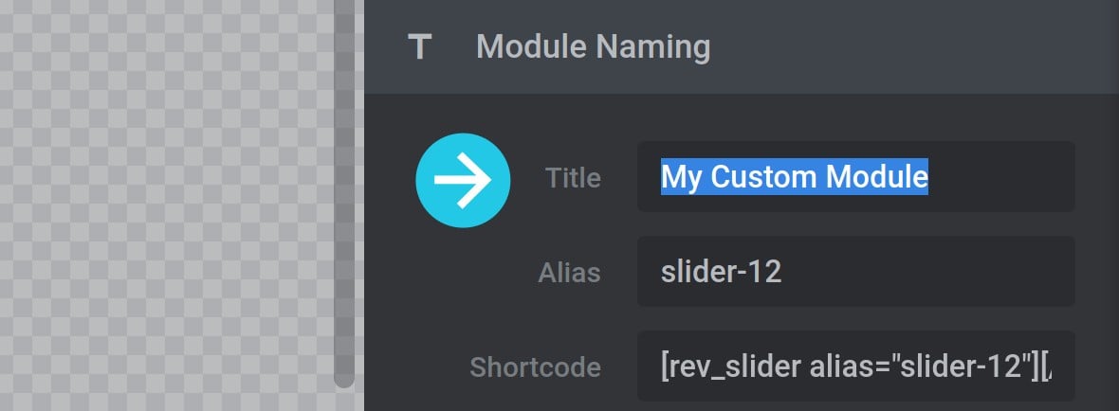Click the Shortcode label
1119x411 pixels.
point(535,367)
